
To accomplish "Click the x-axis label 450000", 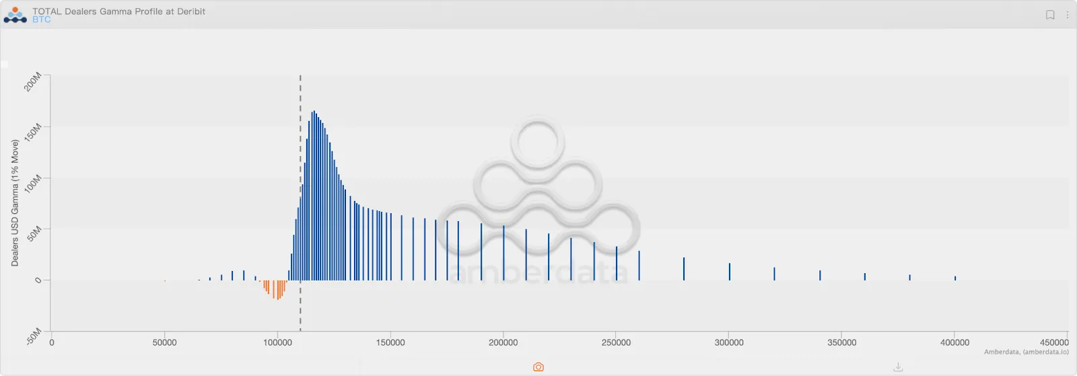I will pyautogui.click(x=1054, y=342).
